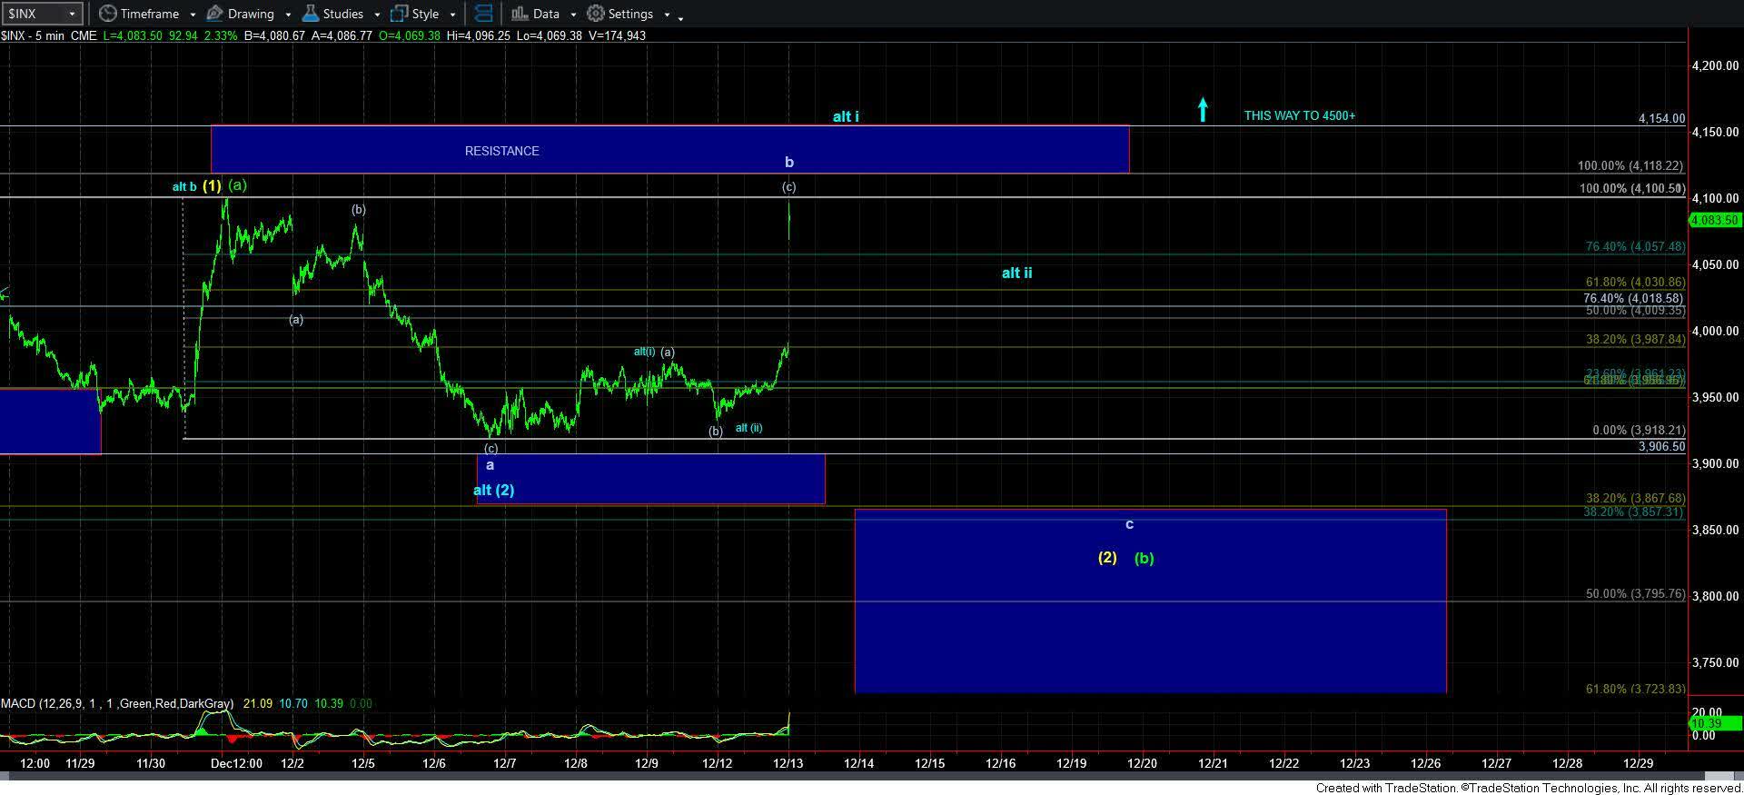Click the Studies flask icon

point(311,14)
